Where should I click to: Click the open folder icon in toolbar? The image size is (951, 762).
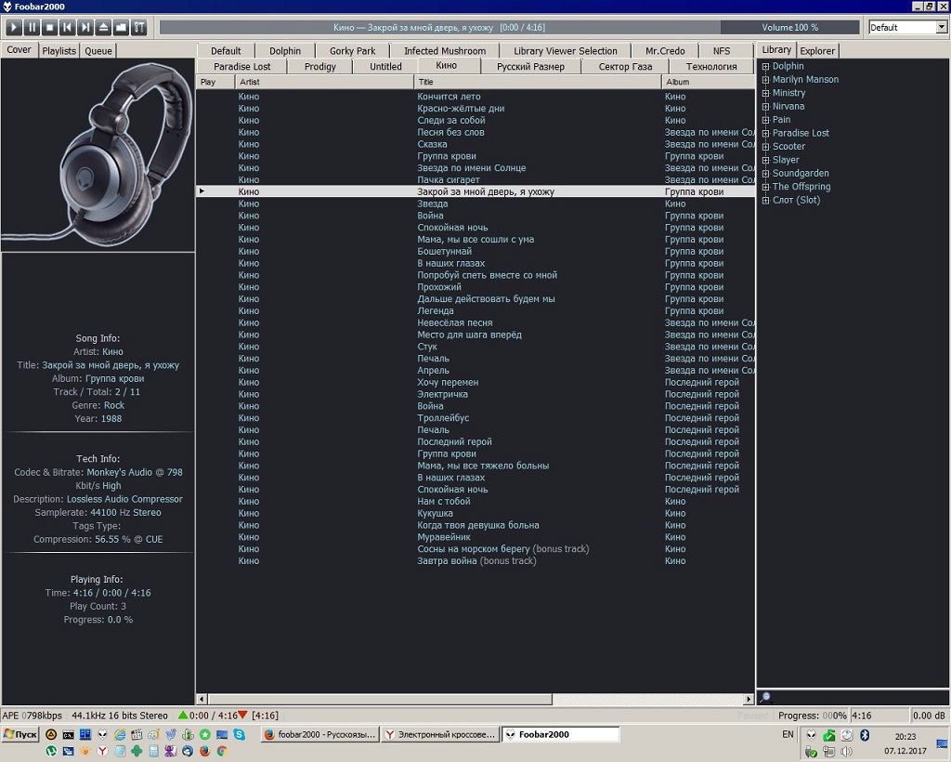pos(120,28)
